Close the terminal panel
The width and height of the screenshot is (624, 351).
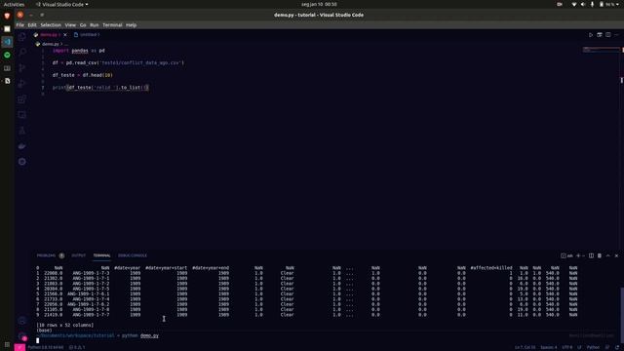[616, 255]
